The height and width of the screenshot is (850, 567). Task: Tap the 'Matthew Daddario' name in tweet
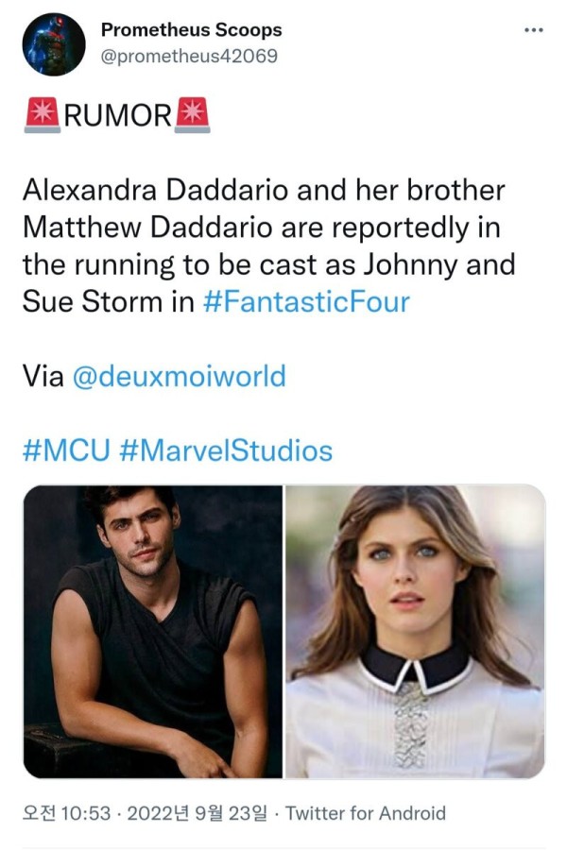point(147,227)
